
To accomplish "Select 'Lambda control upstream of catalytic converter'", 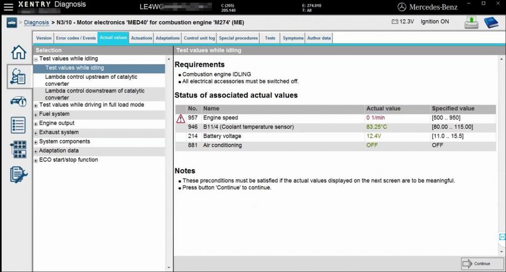I will coord(99,80).
